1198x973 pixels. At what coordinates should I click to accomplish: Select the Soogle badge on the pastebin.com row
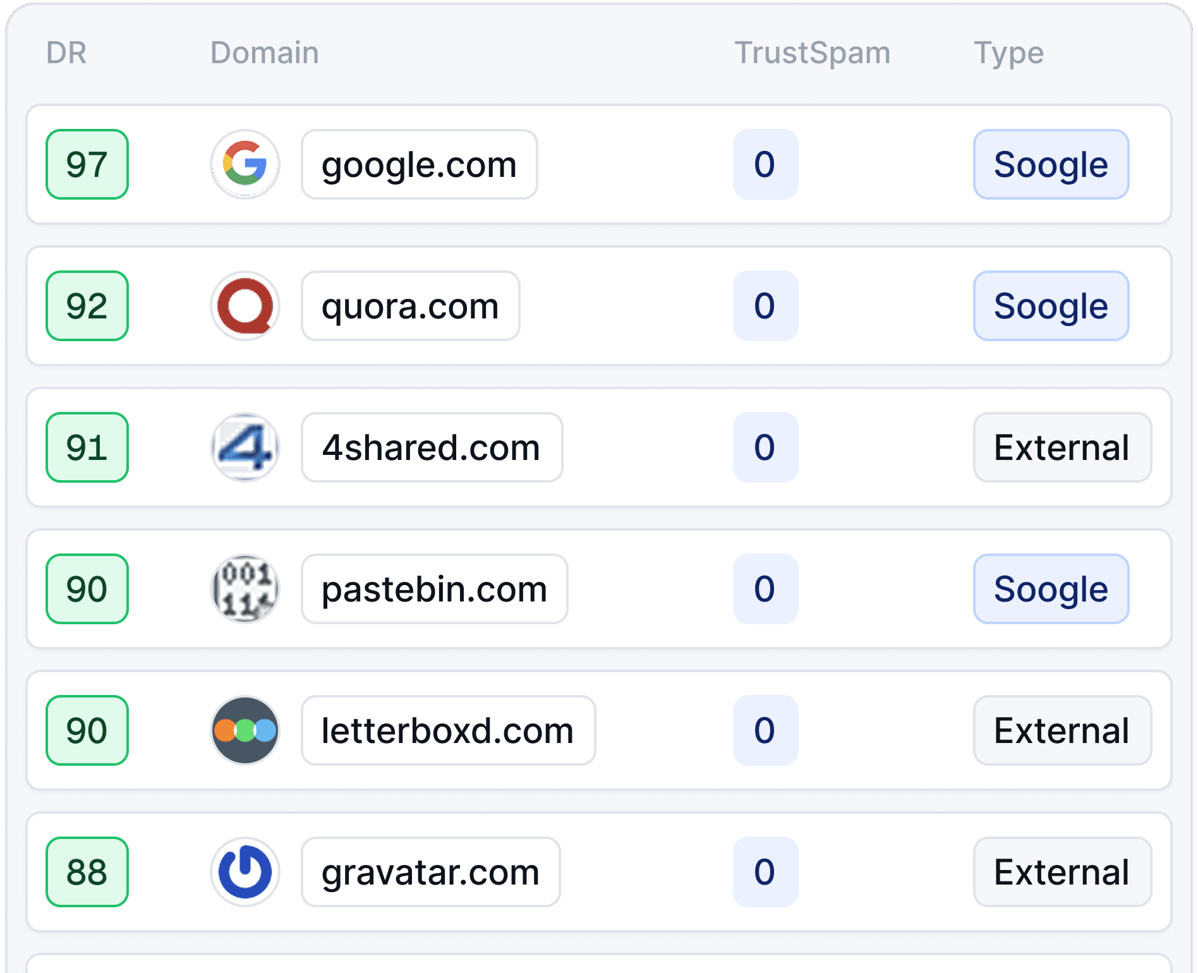[x=1051, y=589]
